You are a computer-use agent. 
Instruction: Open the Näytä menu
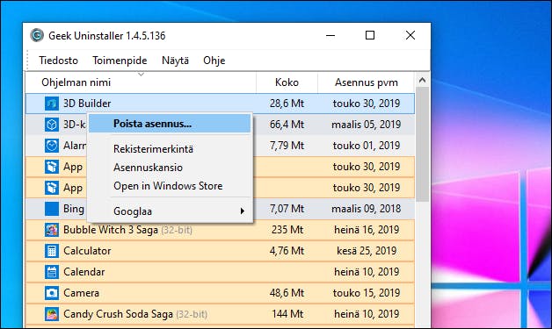click(x=175, y=61)
